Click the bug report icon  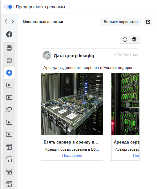point(135,39)
